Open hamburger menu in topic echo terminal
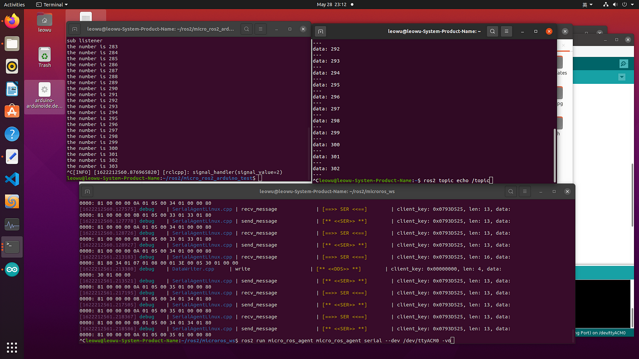 [507, 31]
